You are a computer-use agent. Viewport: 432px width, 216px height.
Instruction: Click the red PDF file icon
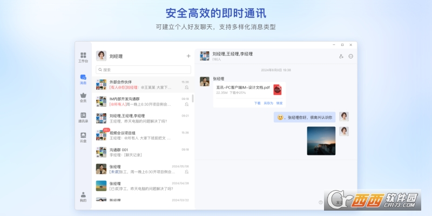[277, 89]
